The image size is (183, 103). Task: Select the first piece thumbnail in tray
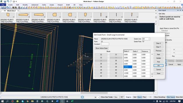click(8, 15)
